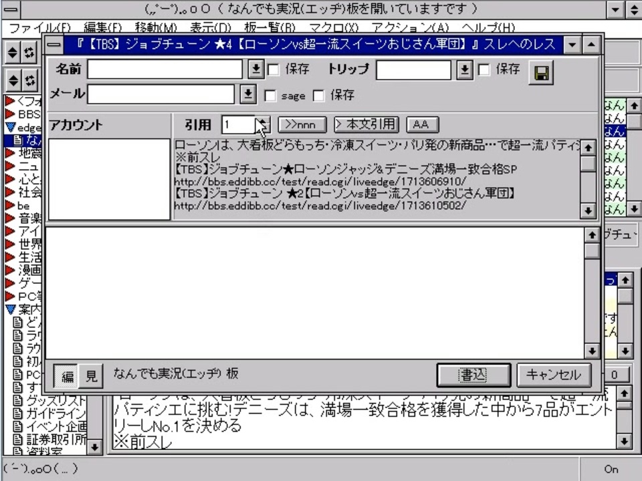The width and height of the screenshot is (642, 481).
Task: Expand the be category in board tree
Action: tap(10, 205)
